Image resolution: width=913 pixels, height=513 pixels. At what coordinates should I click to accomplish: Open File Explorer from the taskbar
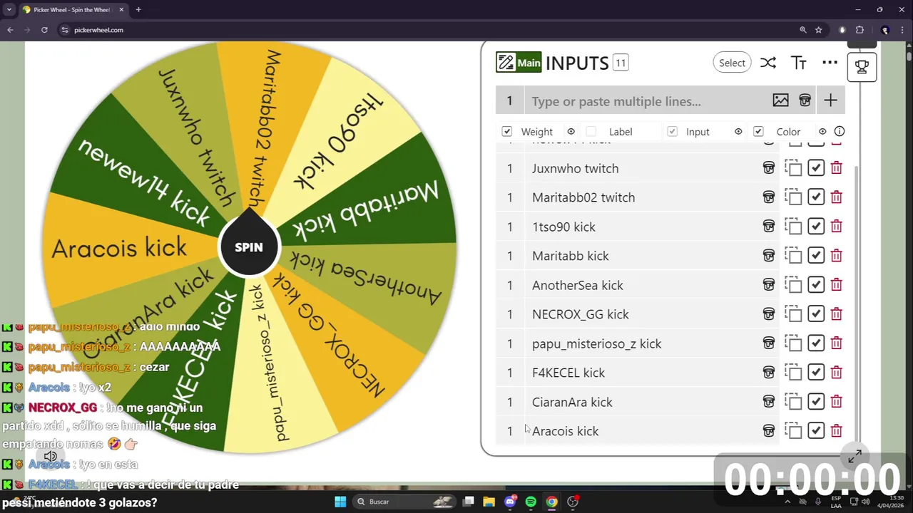tap(489, 502)
